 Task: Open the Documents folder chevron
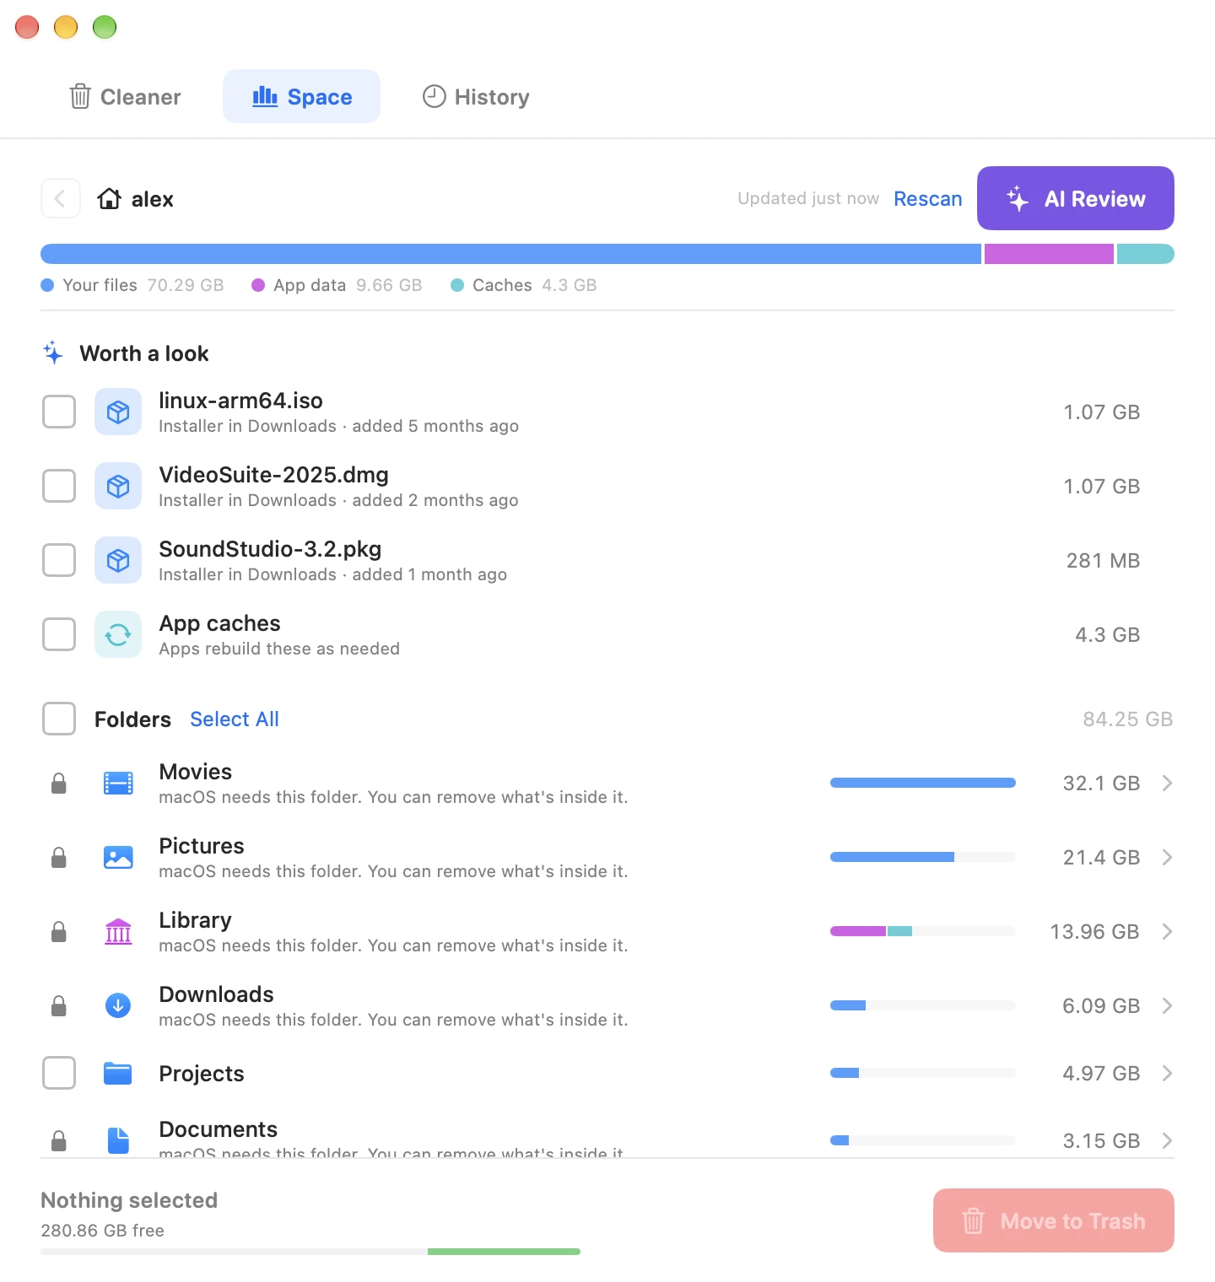(1167, 1140)
